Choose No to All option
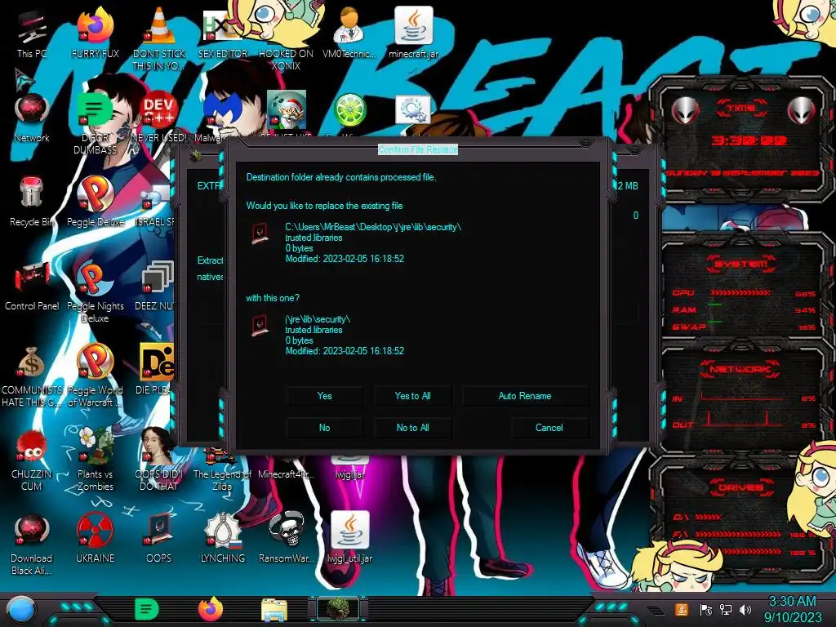The height and width of the screenshot is (627, 836). (x=412, y=428)
